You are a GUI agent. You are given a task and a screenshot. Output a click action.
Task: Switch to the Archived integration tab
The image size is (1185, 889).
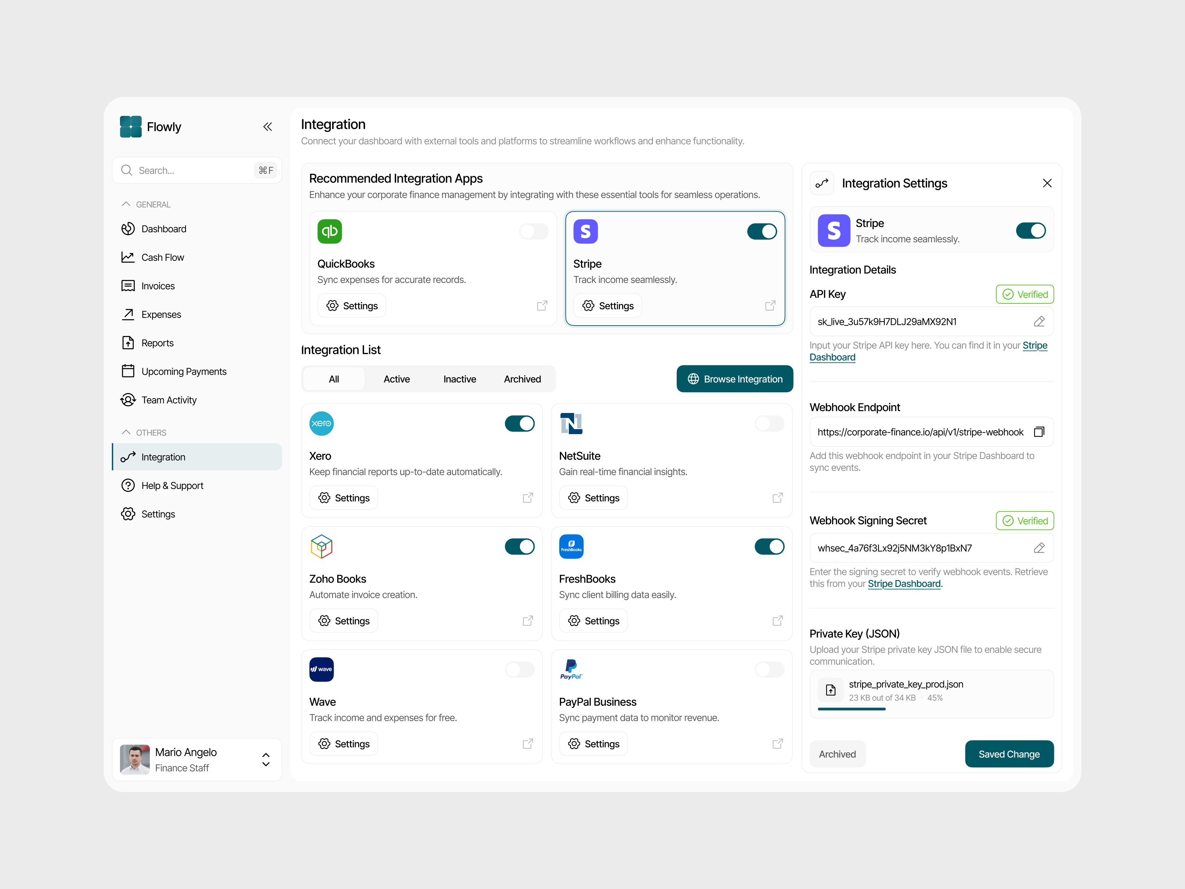point(522,379)
